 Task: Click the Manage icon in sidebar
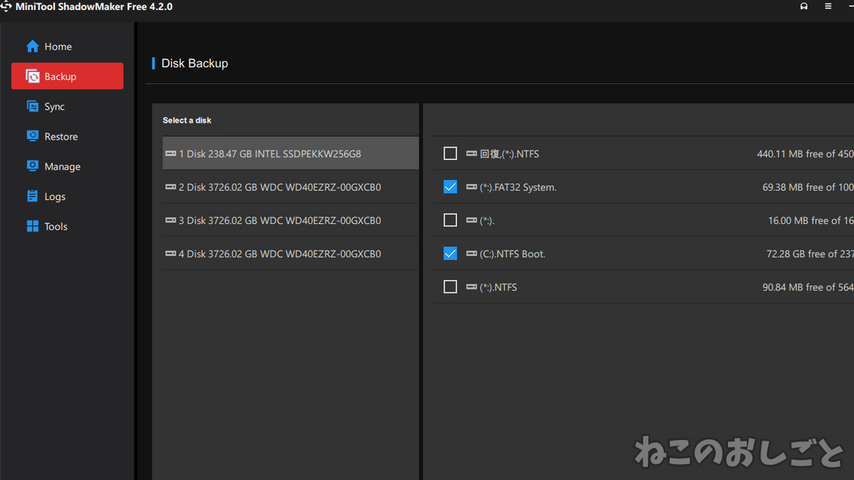click(x=33, y=166)
